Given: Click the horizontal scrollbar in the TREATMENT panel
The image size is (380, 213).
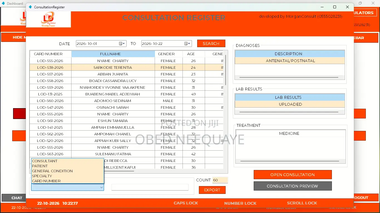Looking at the screenshot, I should coord(290,161).
